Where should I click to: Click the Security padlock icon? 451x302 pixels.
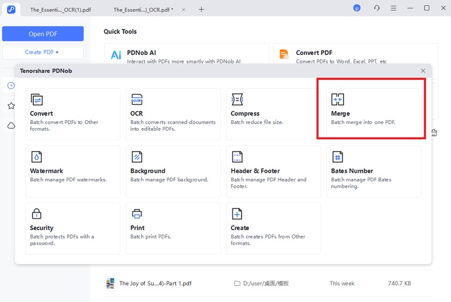36,214
